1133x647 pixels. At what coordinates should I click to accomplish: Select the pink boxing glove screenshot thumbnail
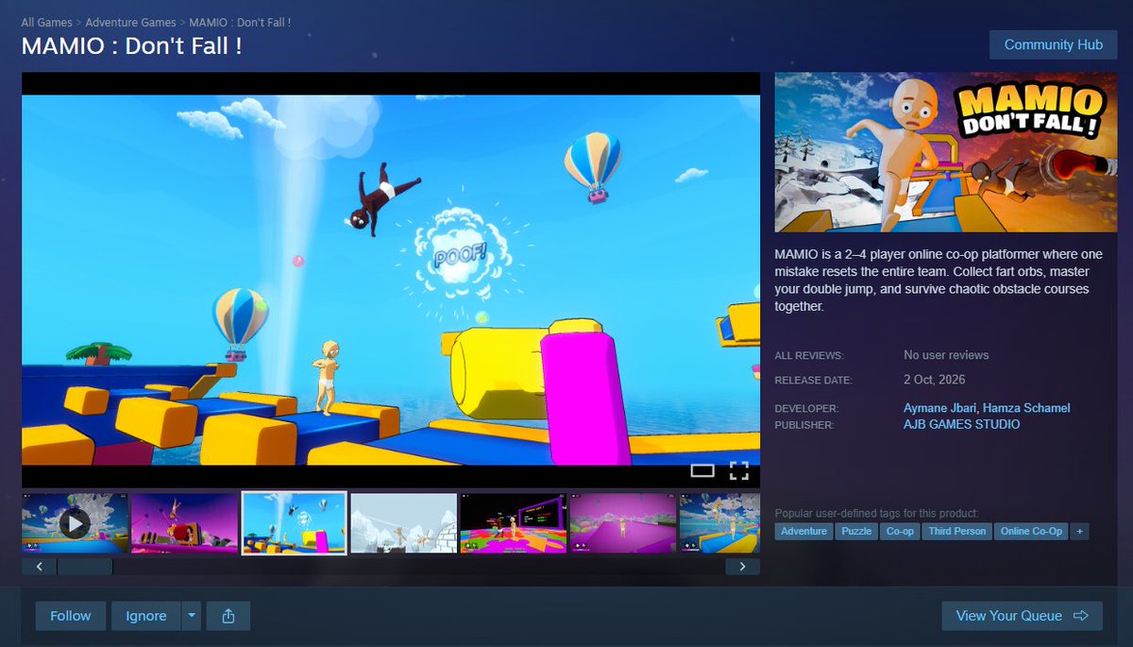[184, 522]
